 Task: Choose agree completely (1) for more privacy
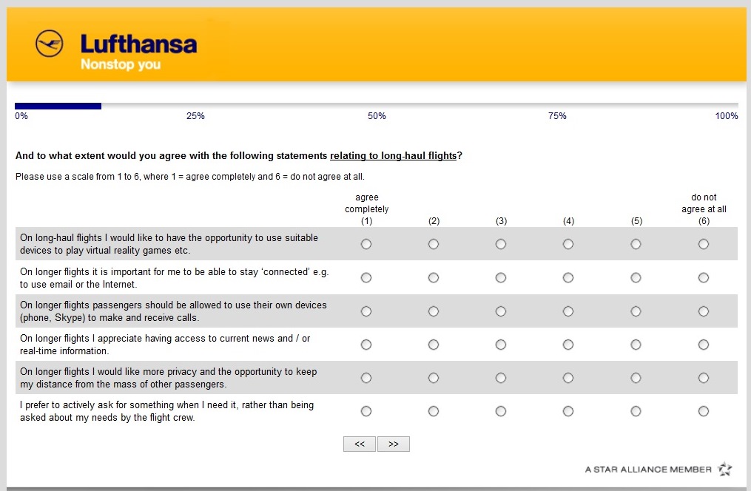pyautogui.click(x=366, y=378)
